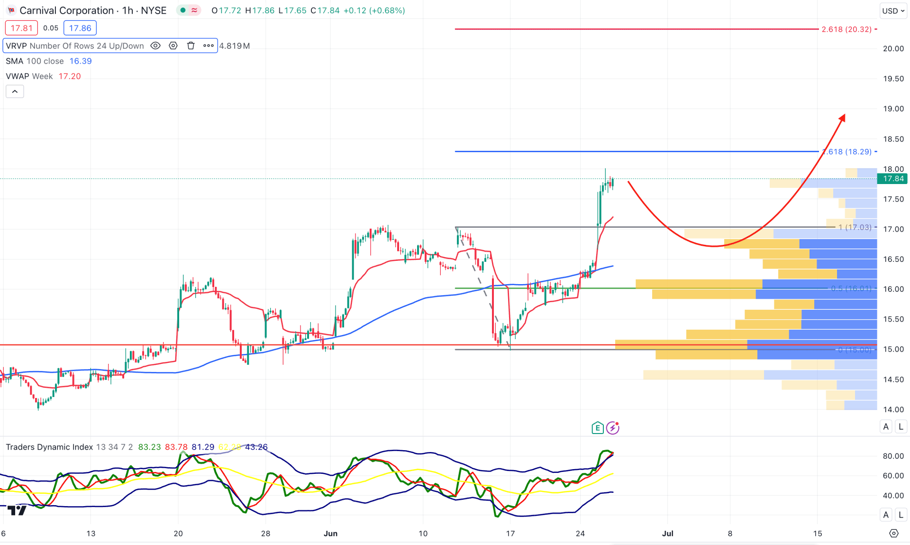
Task: Click the 0.05 spread value
Action: 51,28
